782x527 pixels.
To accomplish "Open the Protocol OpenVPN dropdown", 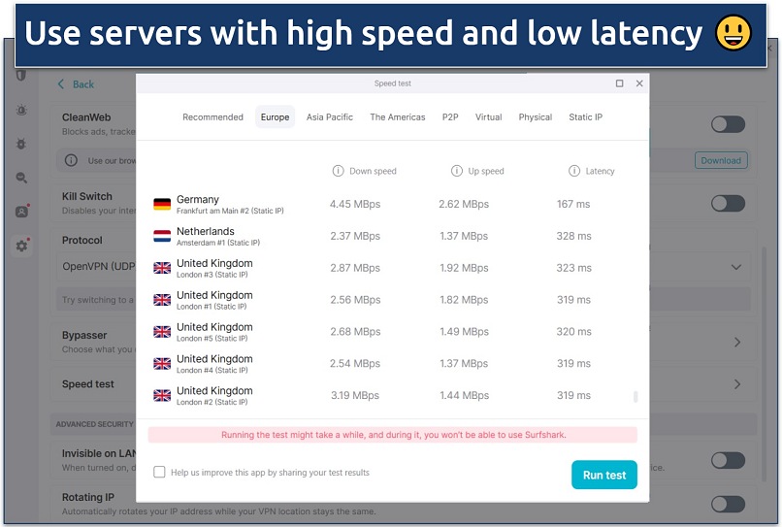I will pyautogui.click(x=735, y=267).
